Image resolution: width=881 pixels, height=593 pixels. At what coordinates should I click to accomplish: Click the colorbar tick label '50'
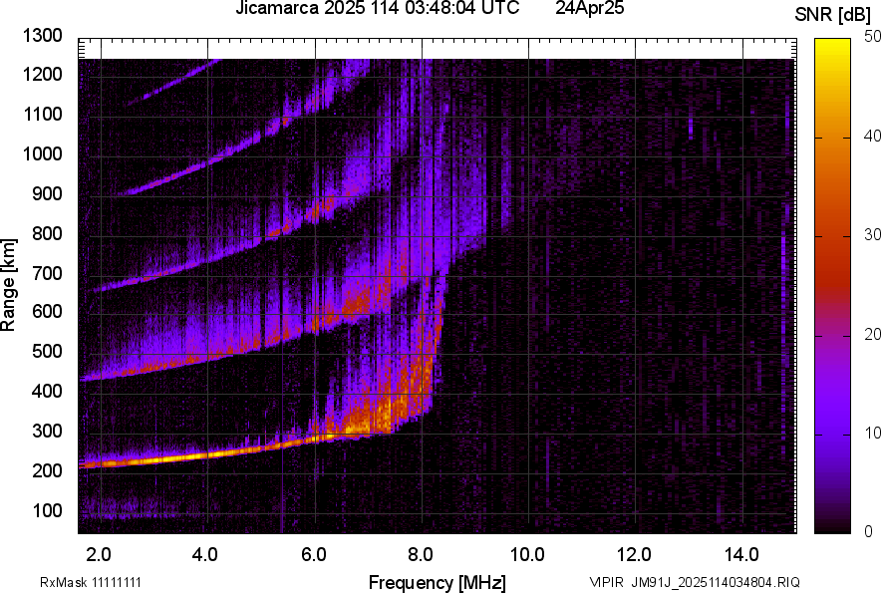click(x=872, y=37)
